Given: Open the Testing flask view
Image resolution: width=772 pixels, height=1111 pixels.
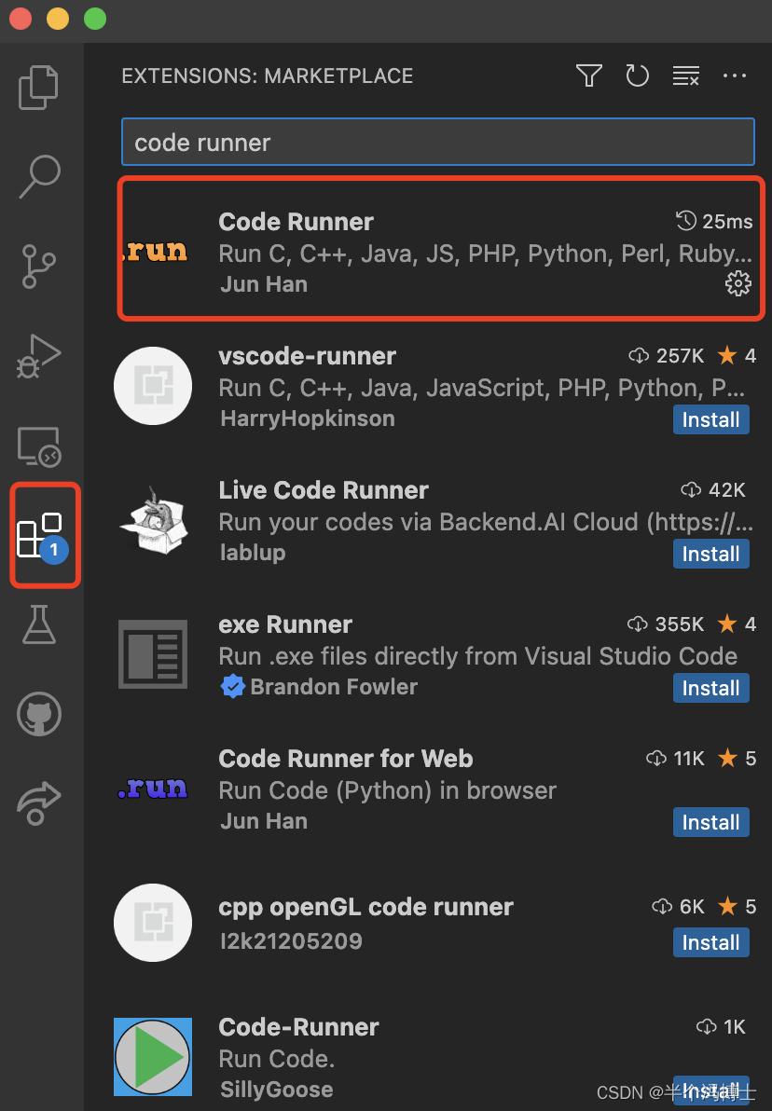Looking at the screenshot, I should [39, 624].
